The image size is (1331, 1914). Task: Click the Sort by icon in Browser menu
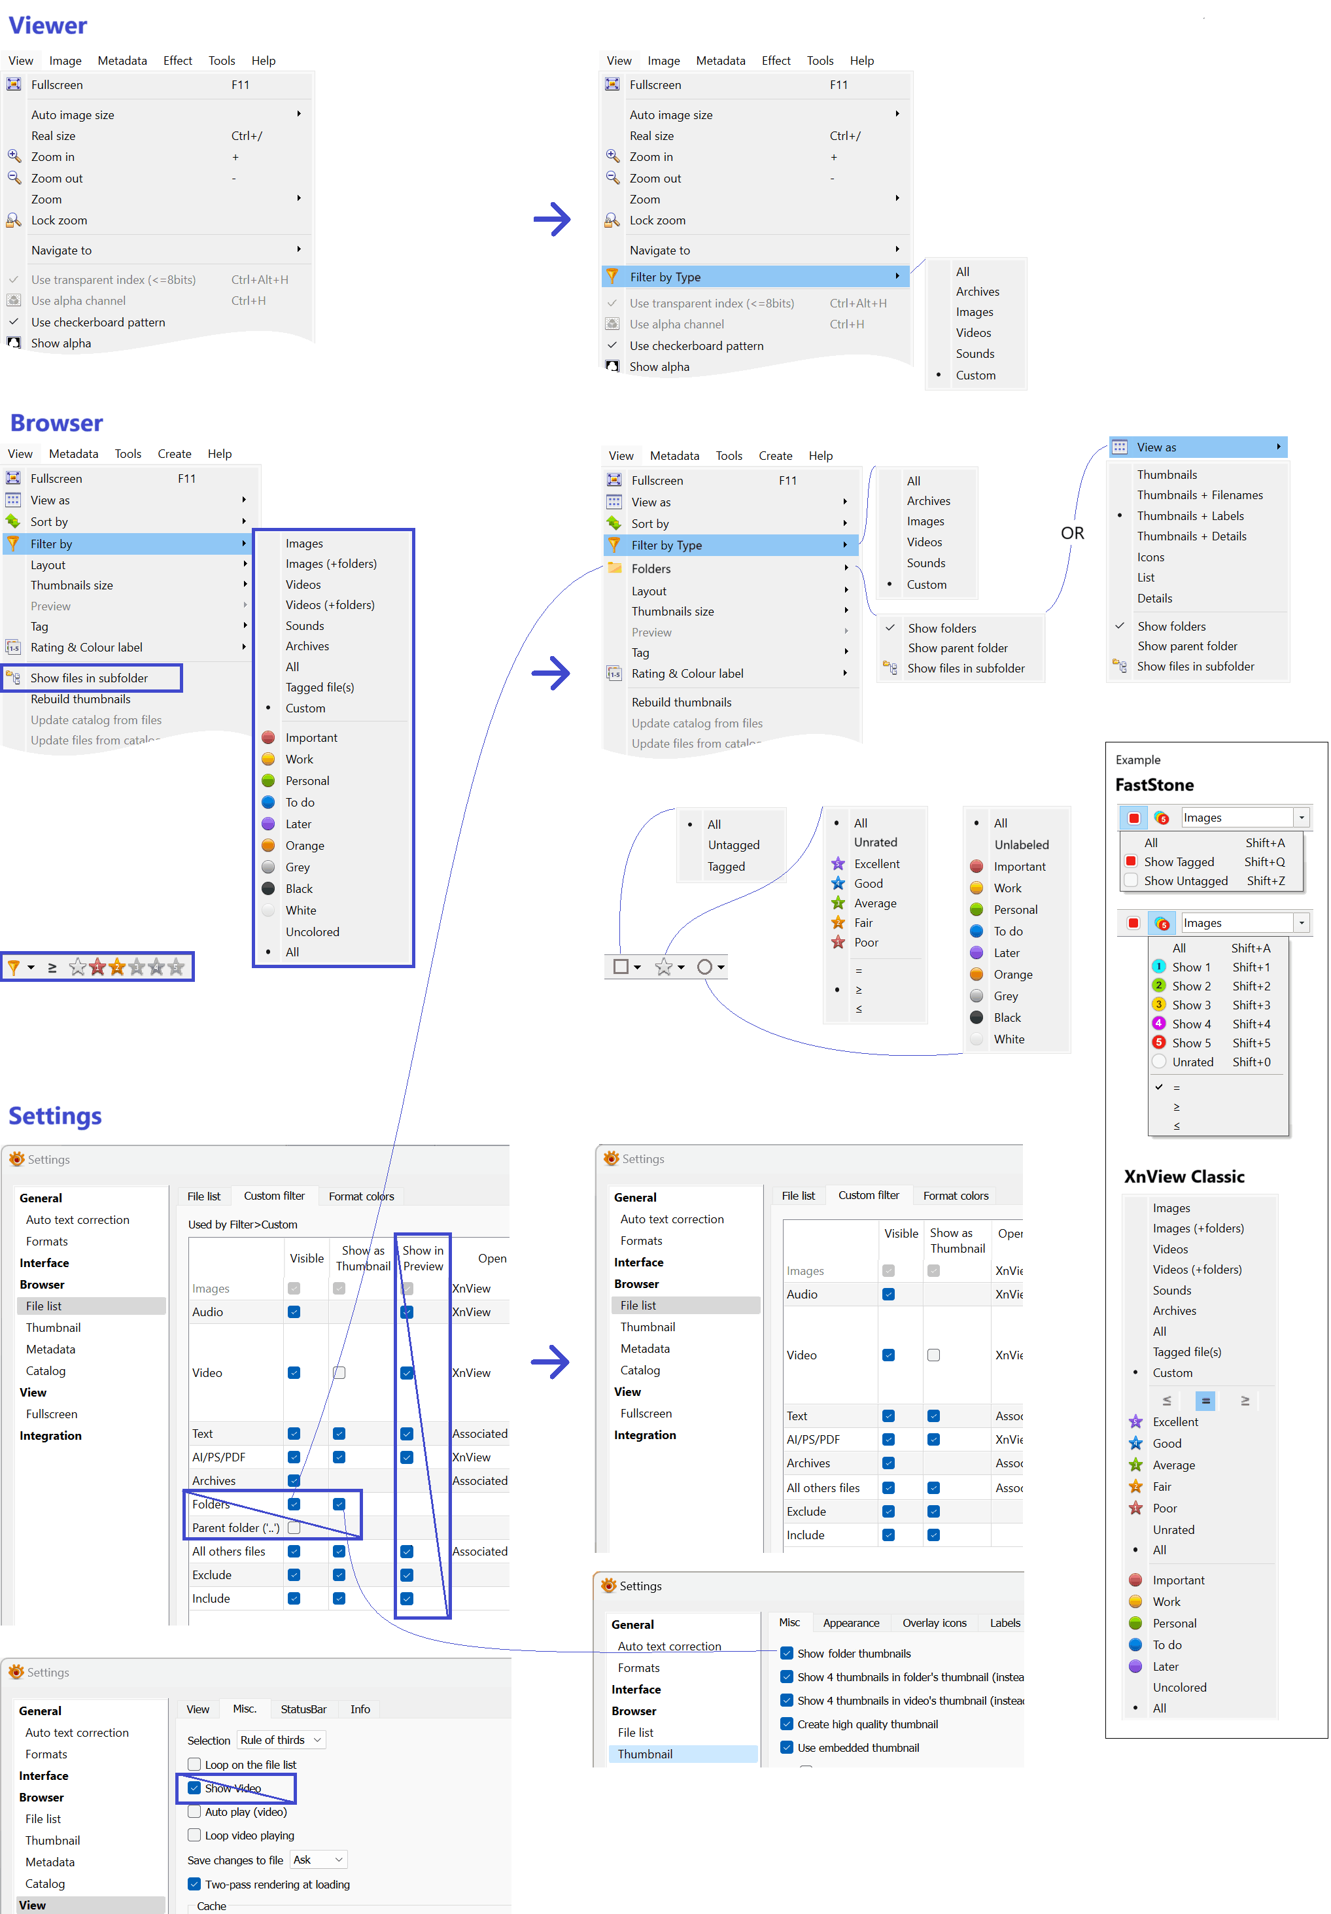tap(13, 521)
